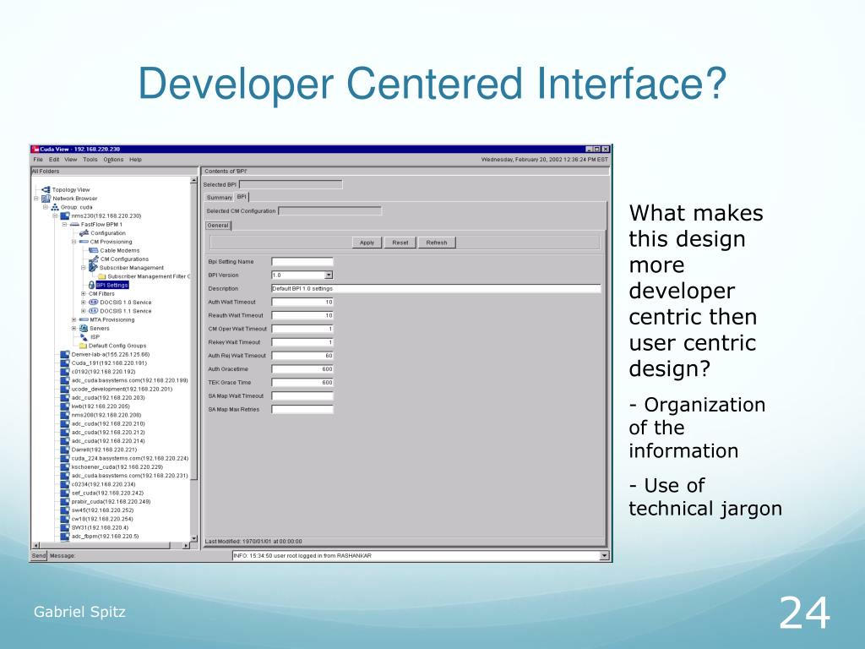Click the kschoener_cuda host icon
The width and height of the screenshot is (865, 649).
[x=64, y=466]
